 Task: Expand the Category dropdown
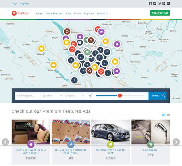[x=74, y=96]
